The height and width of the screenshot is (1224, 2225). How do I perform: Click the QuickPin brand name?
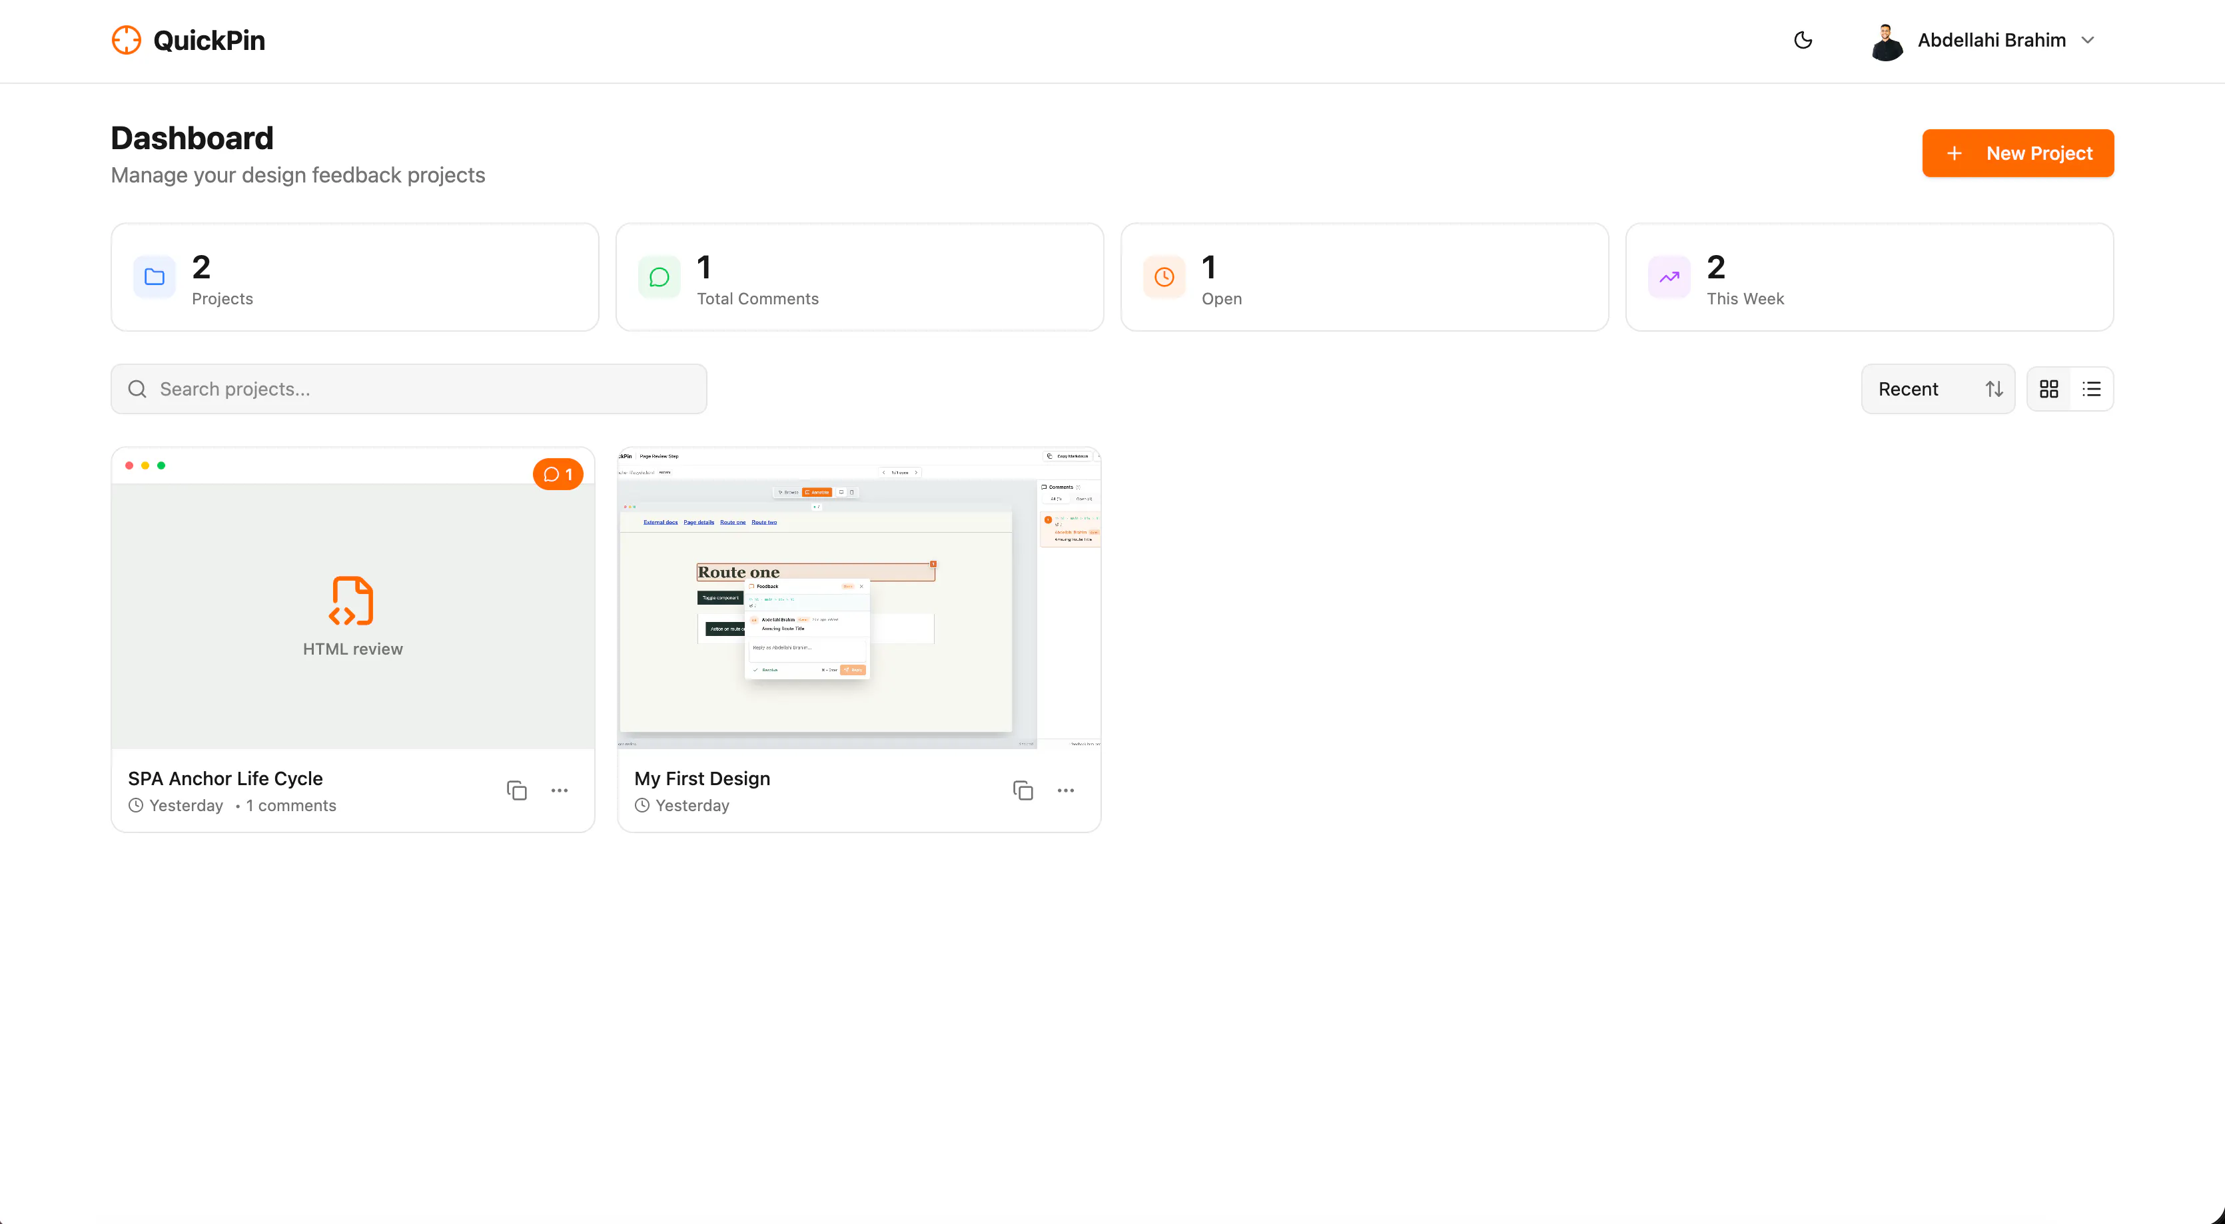(209, 40)
